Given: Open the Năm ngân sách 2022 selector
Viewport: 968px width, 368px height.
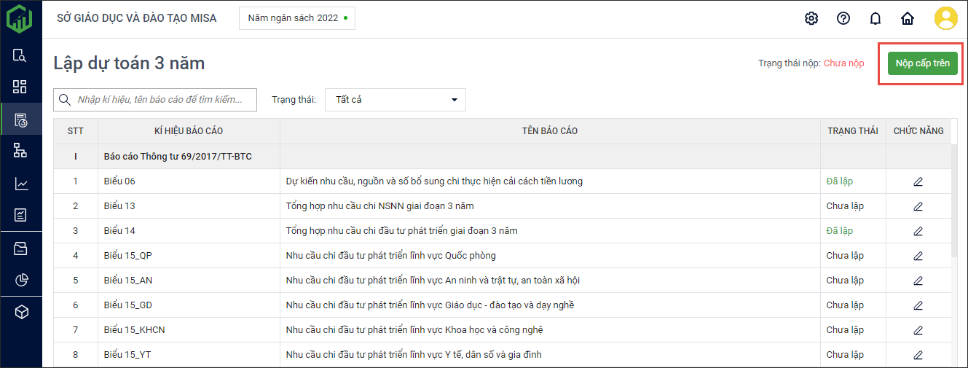Looking at the screenshot, I should click(x=297, y=18).
